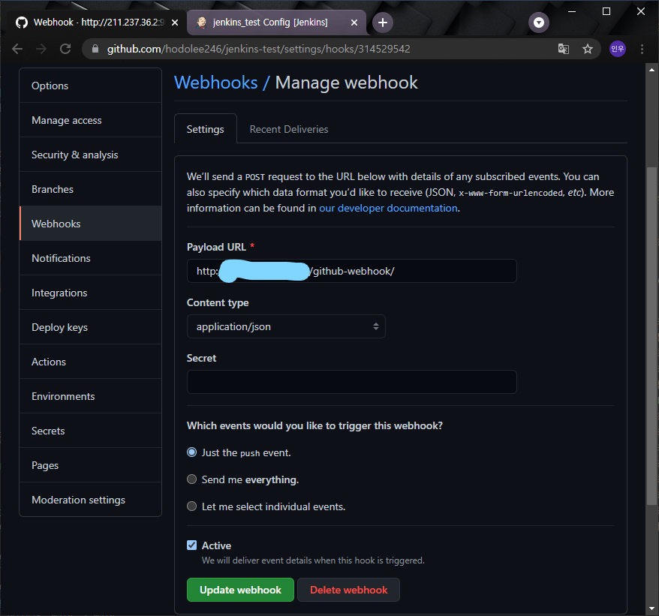Open the Chrome three-dot menu

tap(642, 50)
